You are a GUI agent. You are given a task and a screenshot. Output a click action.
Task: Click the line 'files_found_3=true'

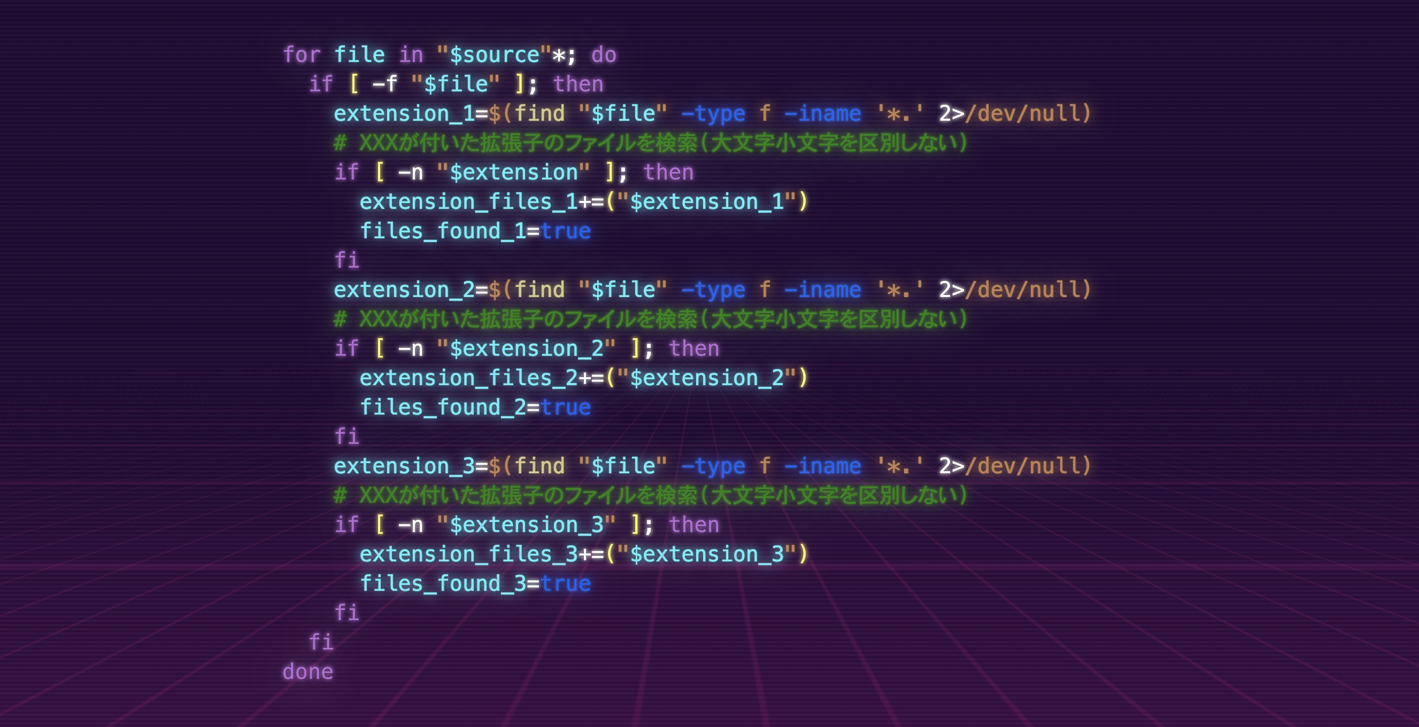(475, 583)
